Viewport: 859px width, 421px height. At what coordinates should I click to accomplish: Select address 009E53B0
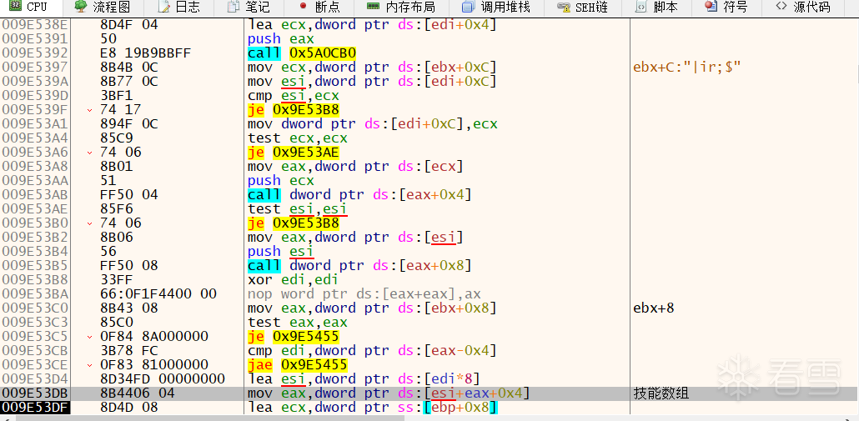click(x=34, y=223)
